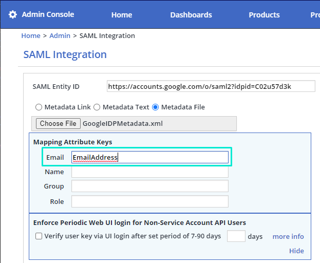Select the Metadata Text radio button
Viewport: 320px width, 263px height.
tap(97, 107)
